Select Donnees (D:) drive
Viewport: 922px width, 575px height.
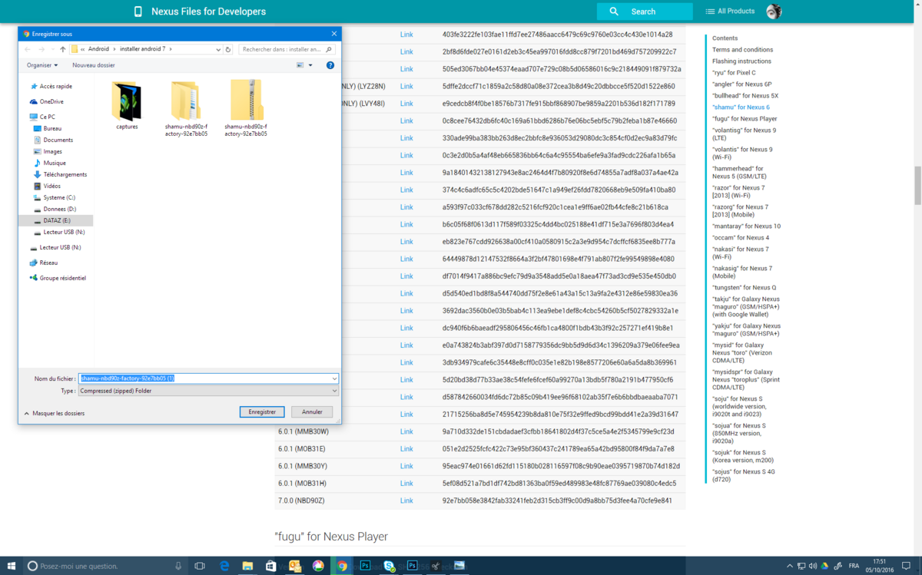pyautogui.click(x=60, y=209)
